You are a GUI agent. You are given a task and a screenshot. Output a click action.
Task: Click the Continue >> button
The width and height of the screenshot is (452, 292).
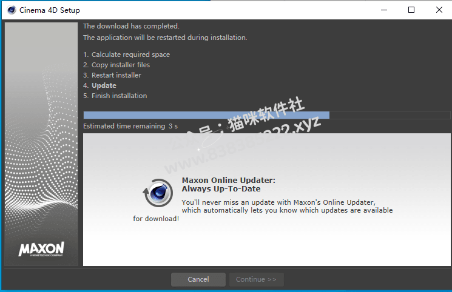[256, 279]
